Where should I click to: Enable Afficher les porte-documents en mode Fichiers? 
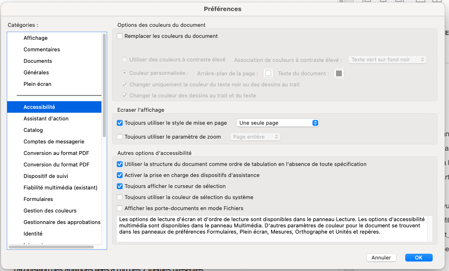click(x=120, y=208)
